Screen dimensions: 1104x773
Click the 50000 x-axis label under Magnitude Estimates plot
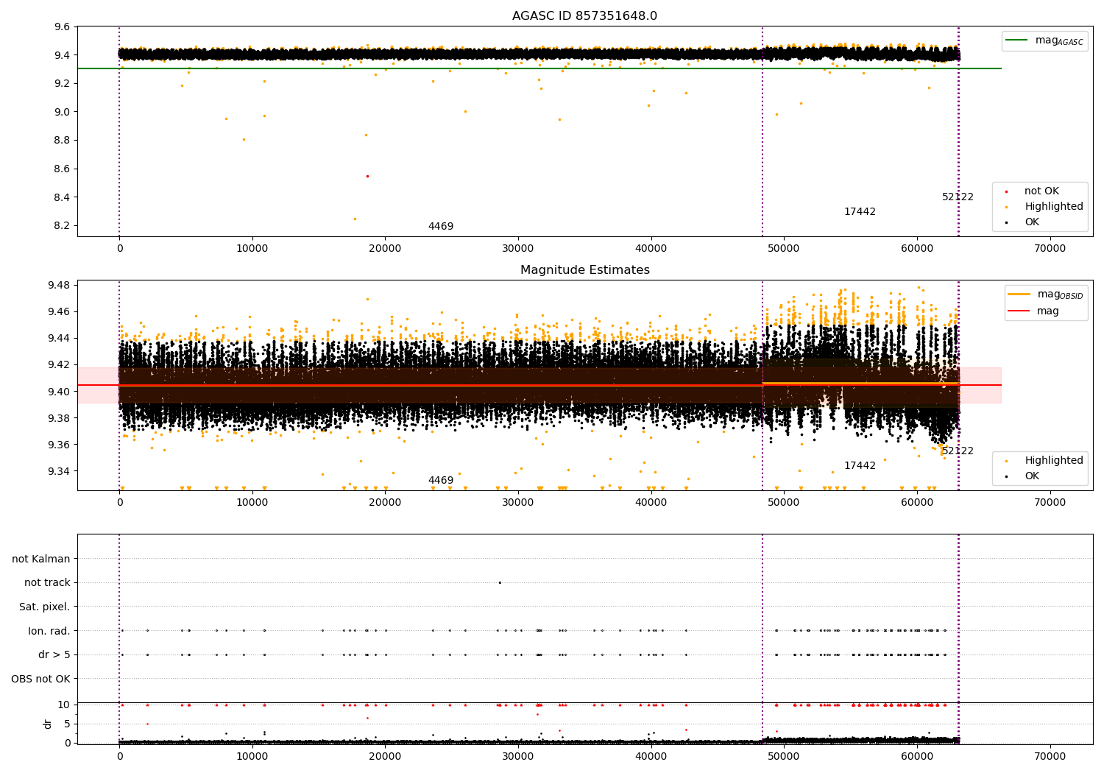click(784, 504)
